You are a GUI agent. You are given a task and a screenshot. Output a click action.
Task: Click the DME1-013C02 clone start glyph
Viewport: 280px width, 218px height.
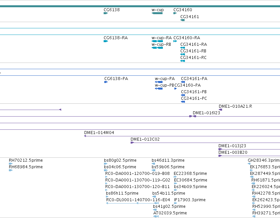(x=132, y=143)
